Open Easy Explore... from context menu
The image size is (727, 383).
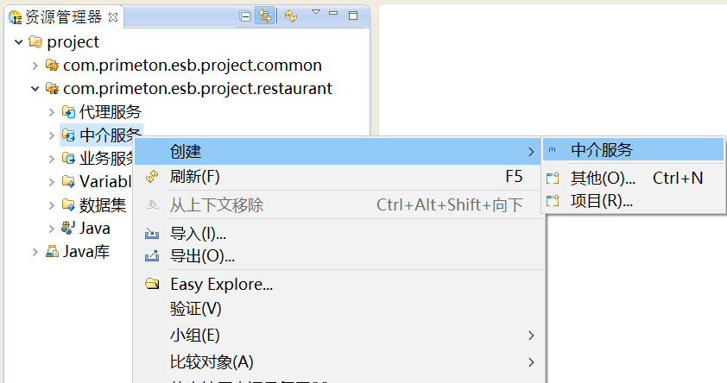coord(221,284)
